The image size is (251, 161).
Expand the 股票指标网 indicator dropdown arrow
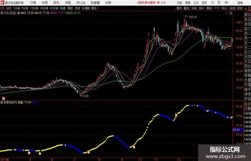click(x=2, y=103)
